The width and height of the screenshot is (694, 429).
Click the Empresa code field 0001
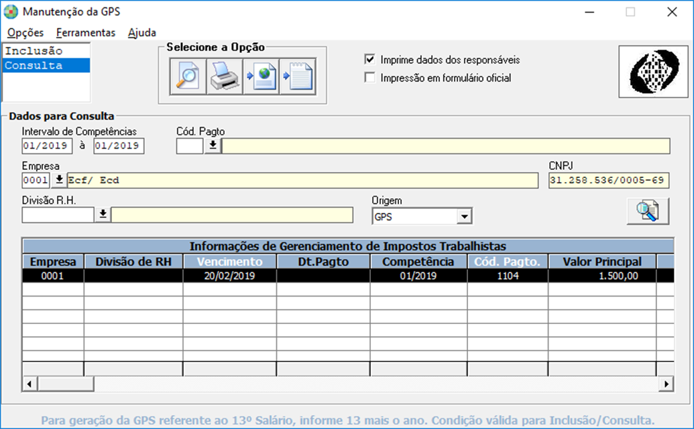pyautogui.click(x=36, y=180)
